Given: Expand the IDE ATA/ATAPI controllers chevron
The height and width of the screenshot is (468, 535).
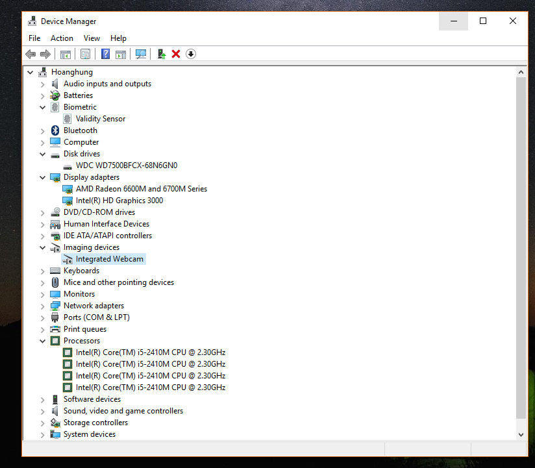Looking at the screenshot, I should pyautogui.click(x=42, y=236).
